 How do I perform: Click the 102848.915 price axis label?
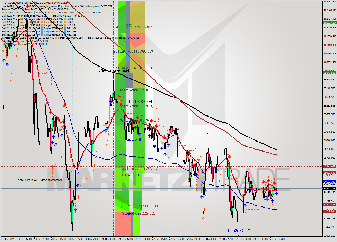[x=330, y=10]
